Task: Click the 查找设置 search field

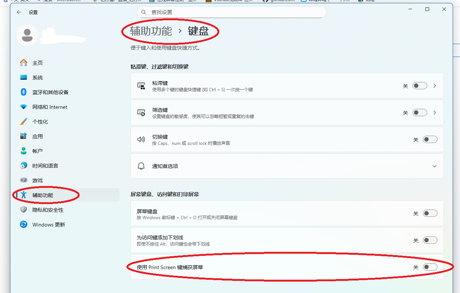Action: (x=231, y=12)
